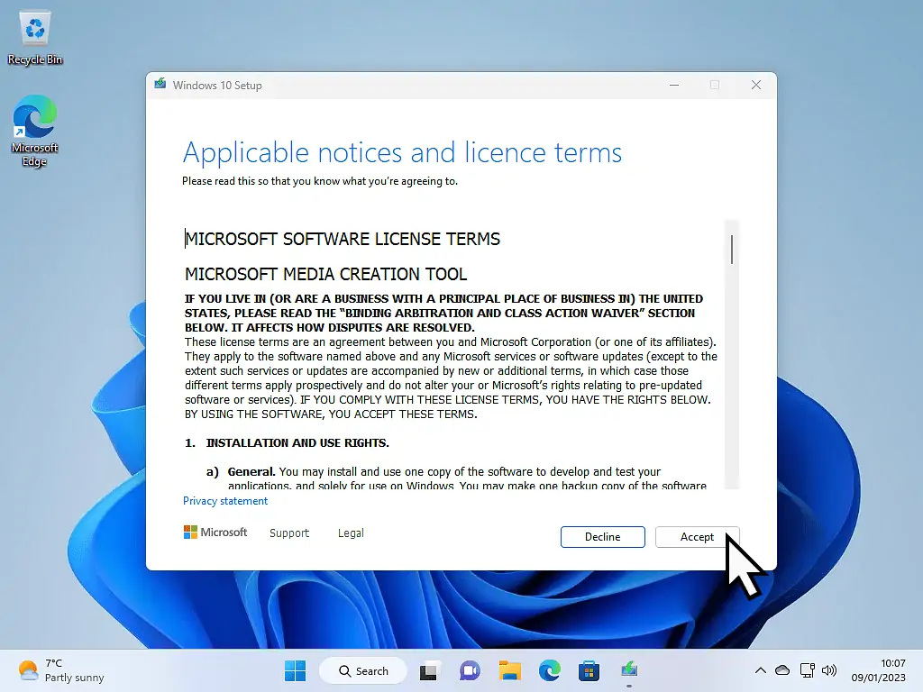Viewport: 923px width, 692px height.
Task: Open the network icon in the system tray
Action: 807,670
